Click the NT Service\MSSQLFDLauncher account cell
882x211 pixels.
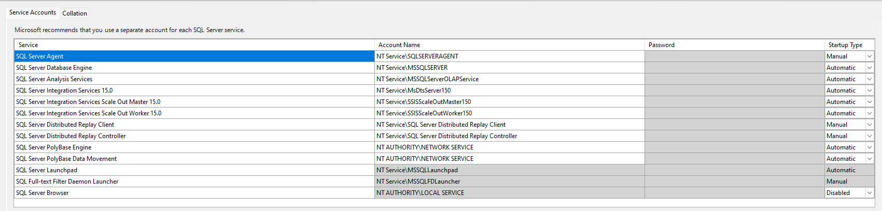[x=510, y=182]
